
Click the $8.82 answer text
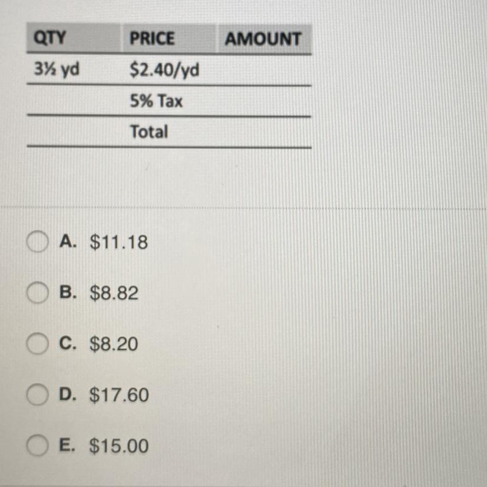click(x=114, y=293)
